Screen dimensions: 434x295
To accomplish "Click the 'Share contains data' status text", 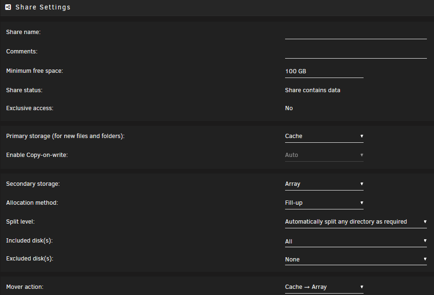I will click(312, 90).
